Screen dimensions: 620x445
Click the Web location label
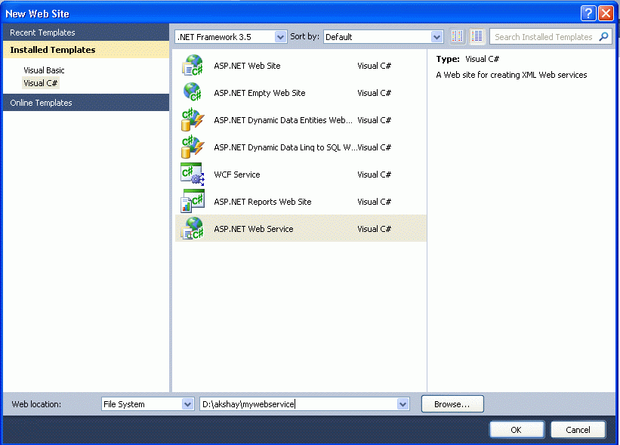pyautogui.click(x=36, y=404)
